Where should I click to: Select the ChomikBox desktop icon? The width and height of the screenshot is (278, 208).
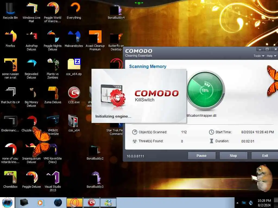[10, 180]
